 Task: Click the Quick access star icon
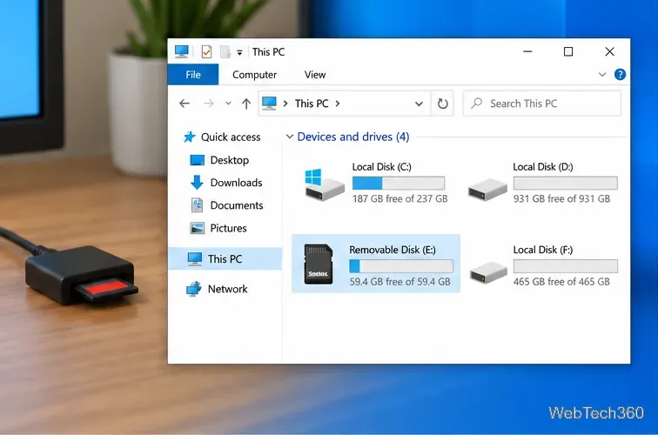(x=190, y=137)
